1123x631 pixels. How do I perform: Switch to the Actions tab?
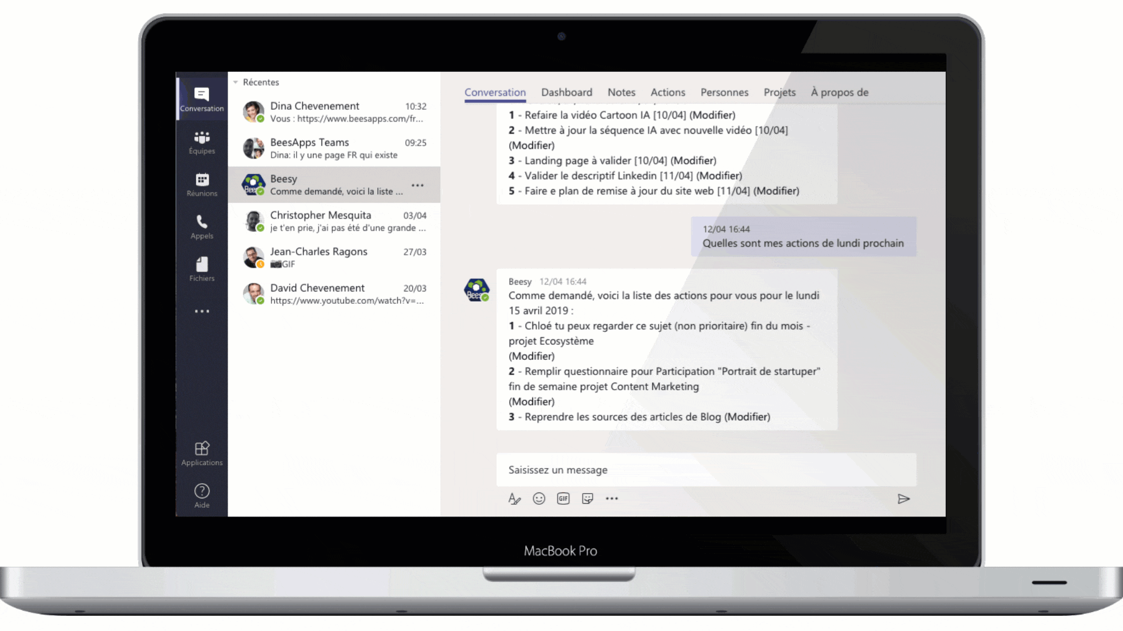tap(667, 92)
